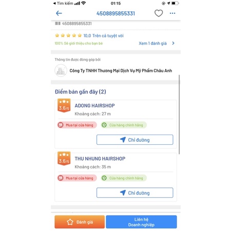This screenshot has height=231, width=231.
Task: Select THU NHUNG HAIRSHOP store name
Action: click(100, 159)
